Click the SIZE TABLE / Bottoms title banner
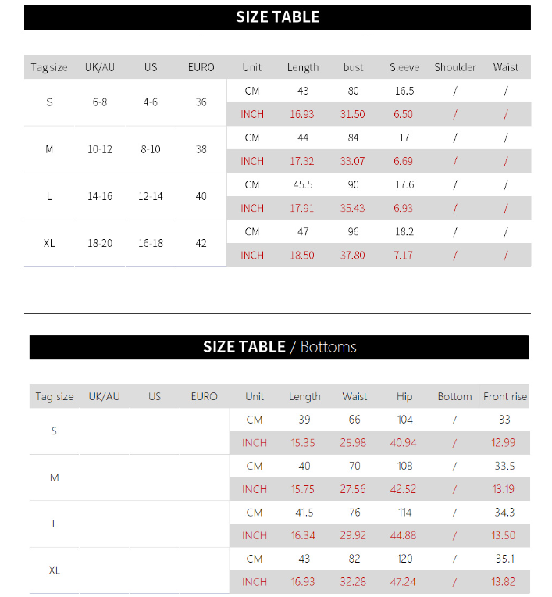The width and height of the screenshot is (552, 597). [280, 347]
